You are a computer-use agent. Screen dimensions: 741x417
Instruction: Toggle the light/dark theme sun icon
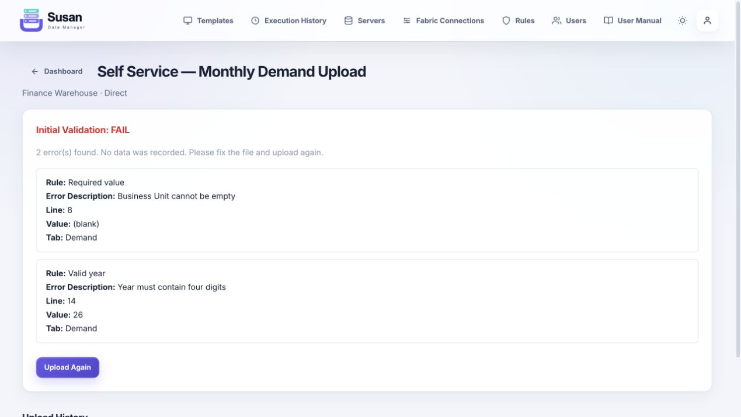coord(683,20)
